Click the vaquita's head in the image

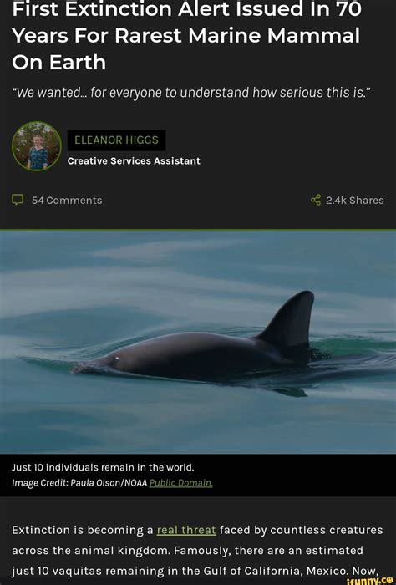108,362
